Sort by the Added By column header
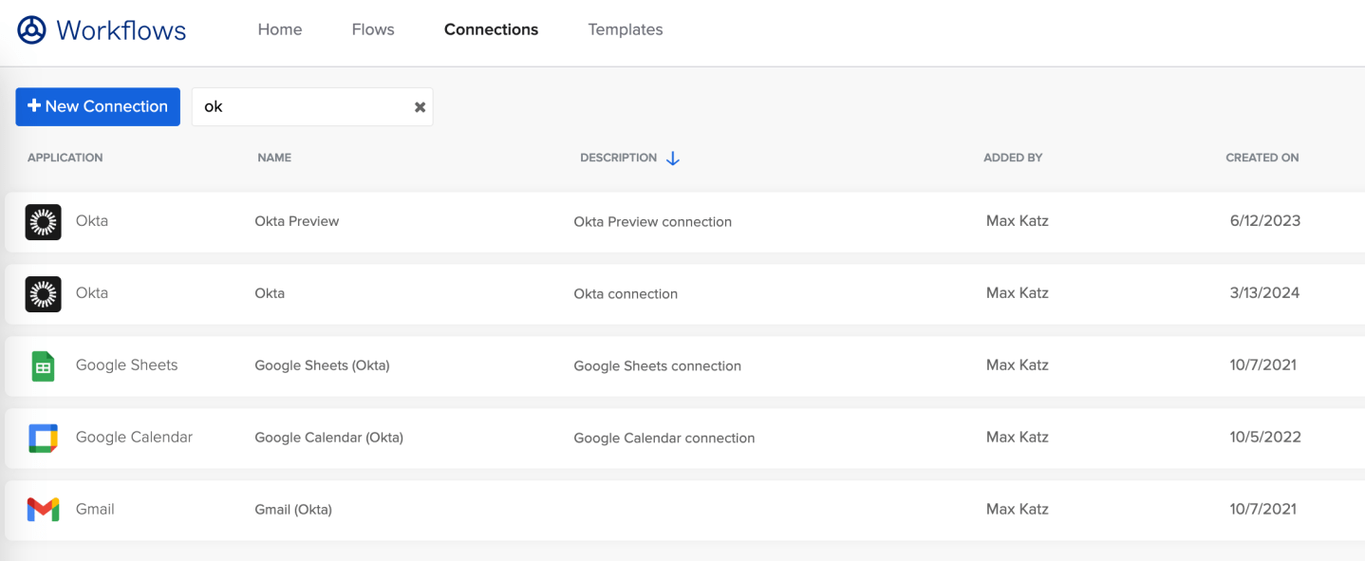The image size is (1365, 561). [x=1012, y=158]
